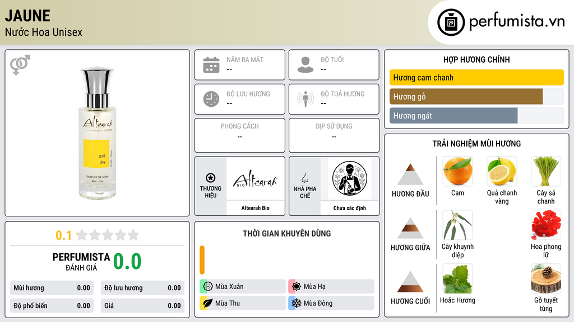Click the perfumista.vn bottle logo icon
The image size is (574, 322).
point(451,22)
